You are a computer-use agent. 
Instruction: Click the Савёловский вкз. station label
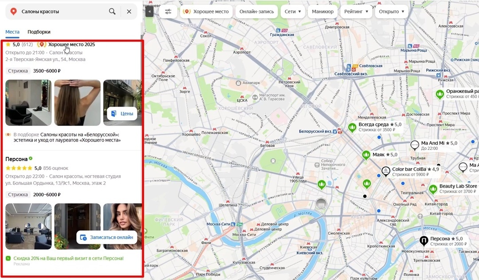tap(351, 74)
